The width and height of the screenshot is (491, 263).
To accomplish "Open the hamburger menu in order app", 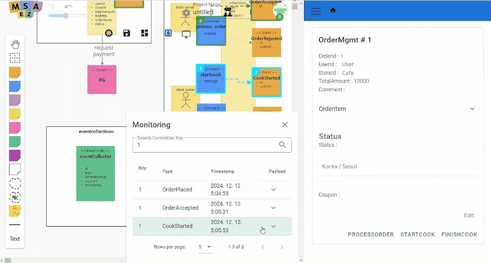I will pos(316,11).
